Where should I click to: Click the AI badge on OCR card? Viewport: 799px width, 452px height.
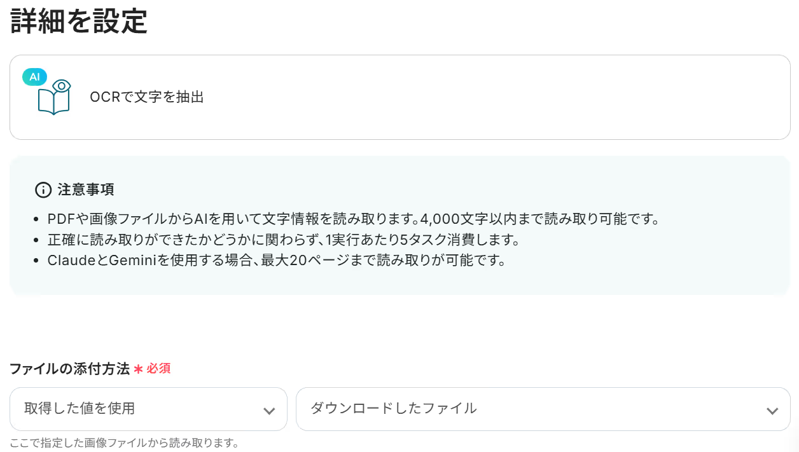click(34, 77)
